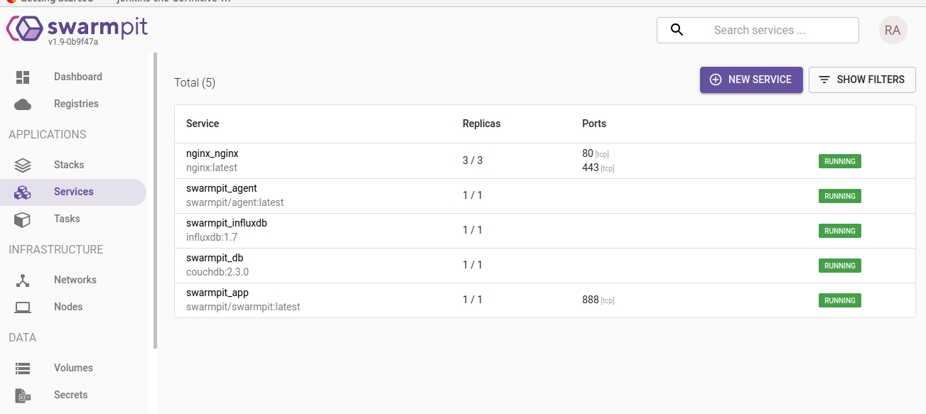Screen dimensions: 926x414
Task: Open the Dashboard panel icon
Action: 23,76
